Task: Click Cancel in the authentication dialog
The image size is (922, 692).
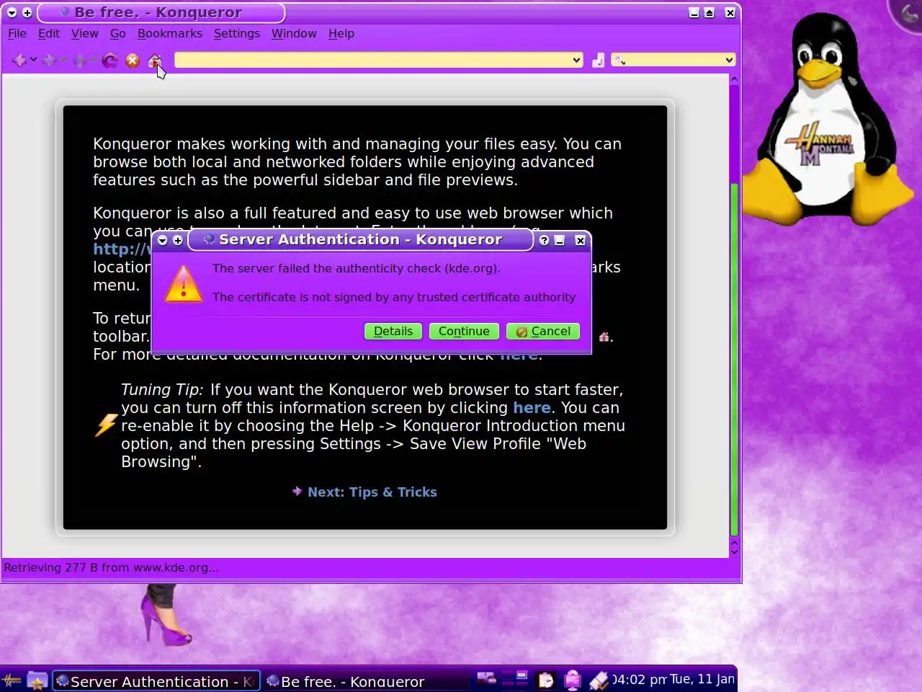Action: pos(543,331)
